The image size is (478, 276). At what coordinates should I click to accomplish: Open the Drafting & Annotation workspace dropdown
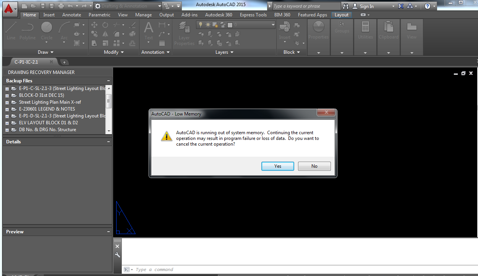(128, 6)
